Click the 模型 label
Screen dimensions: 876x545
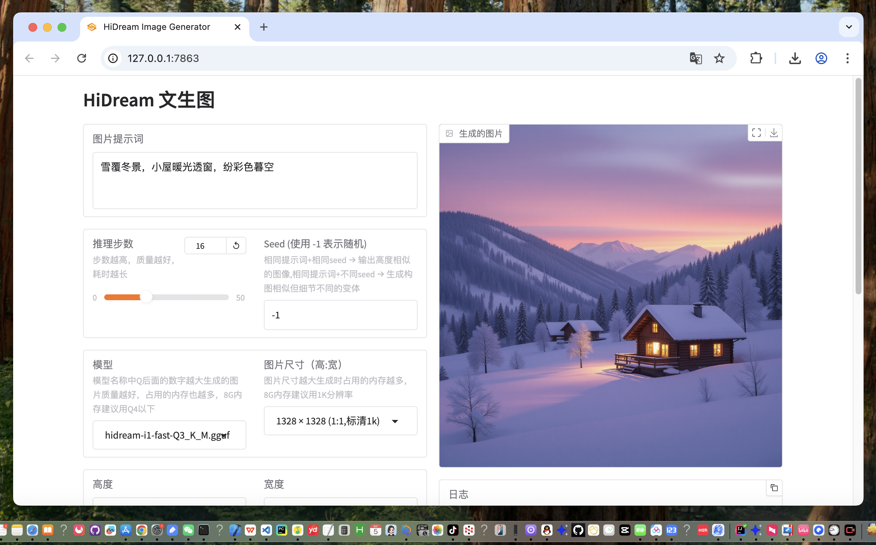point(103,364)
